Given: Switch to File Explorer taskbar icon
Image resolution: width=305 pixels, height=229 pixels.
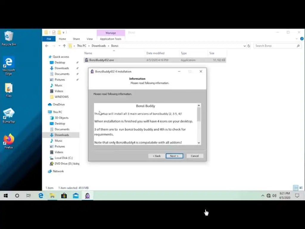Looking at the screenshot, I should [x=52, y=196].
